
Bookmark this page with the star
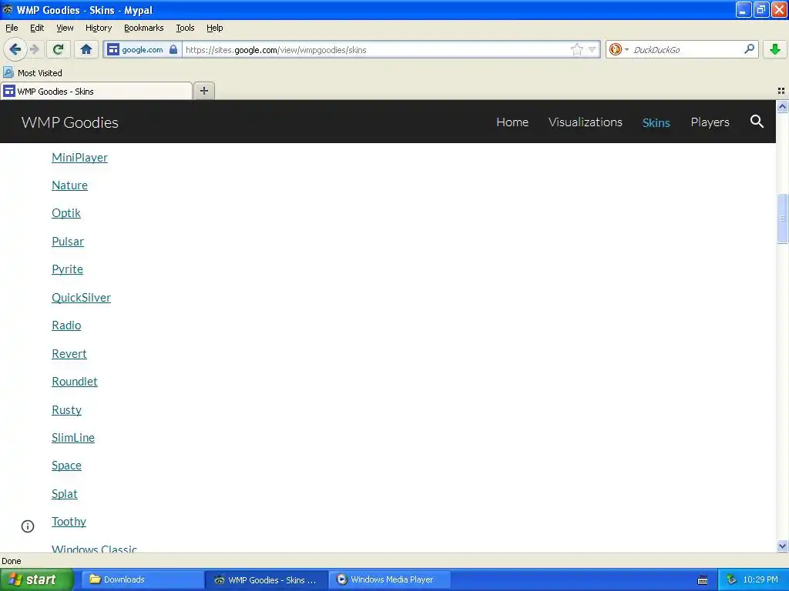click(576, 49)
